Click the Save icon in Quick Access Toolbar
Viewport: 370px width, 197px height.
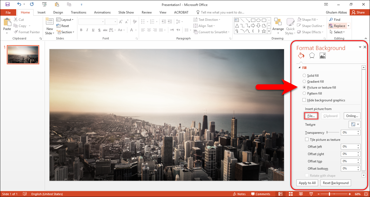coord(7,4)
